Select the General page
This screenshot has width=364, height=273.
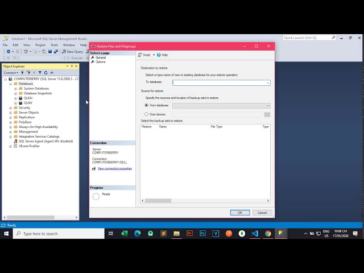[101, 57]
